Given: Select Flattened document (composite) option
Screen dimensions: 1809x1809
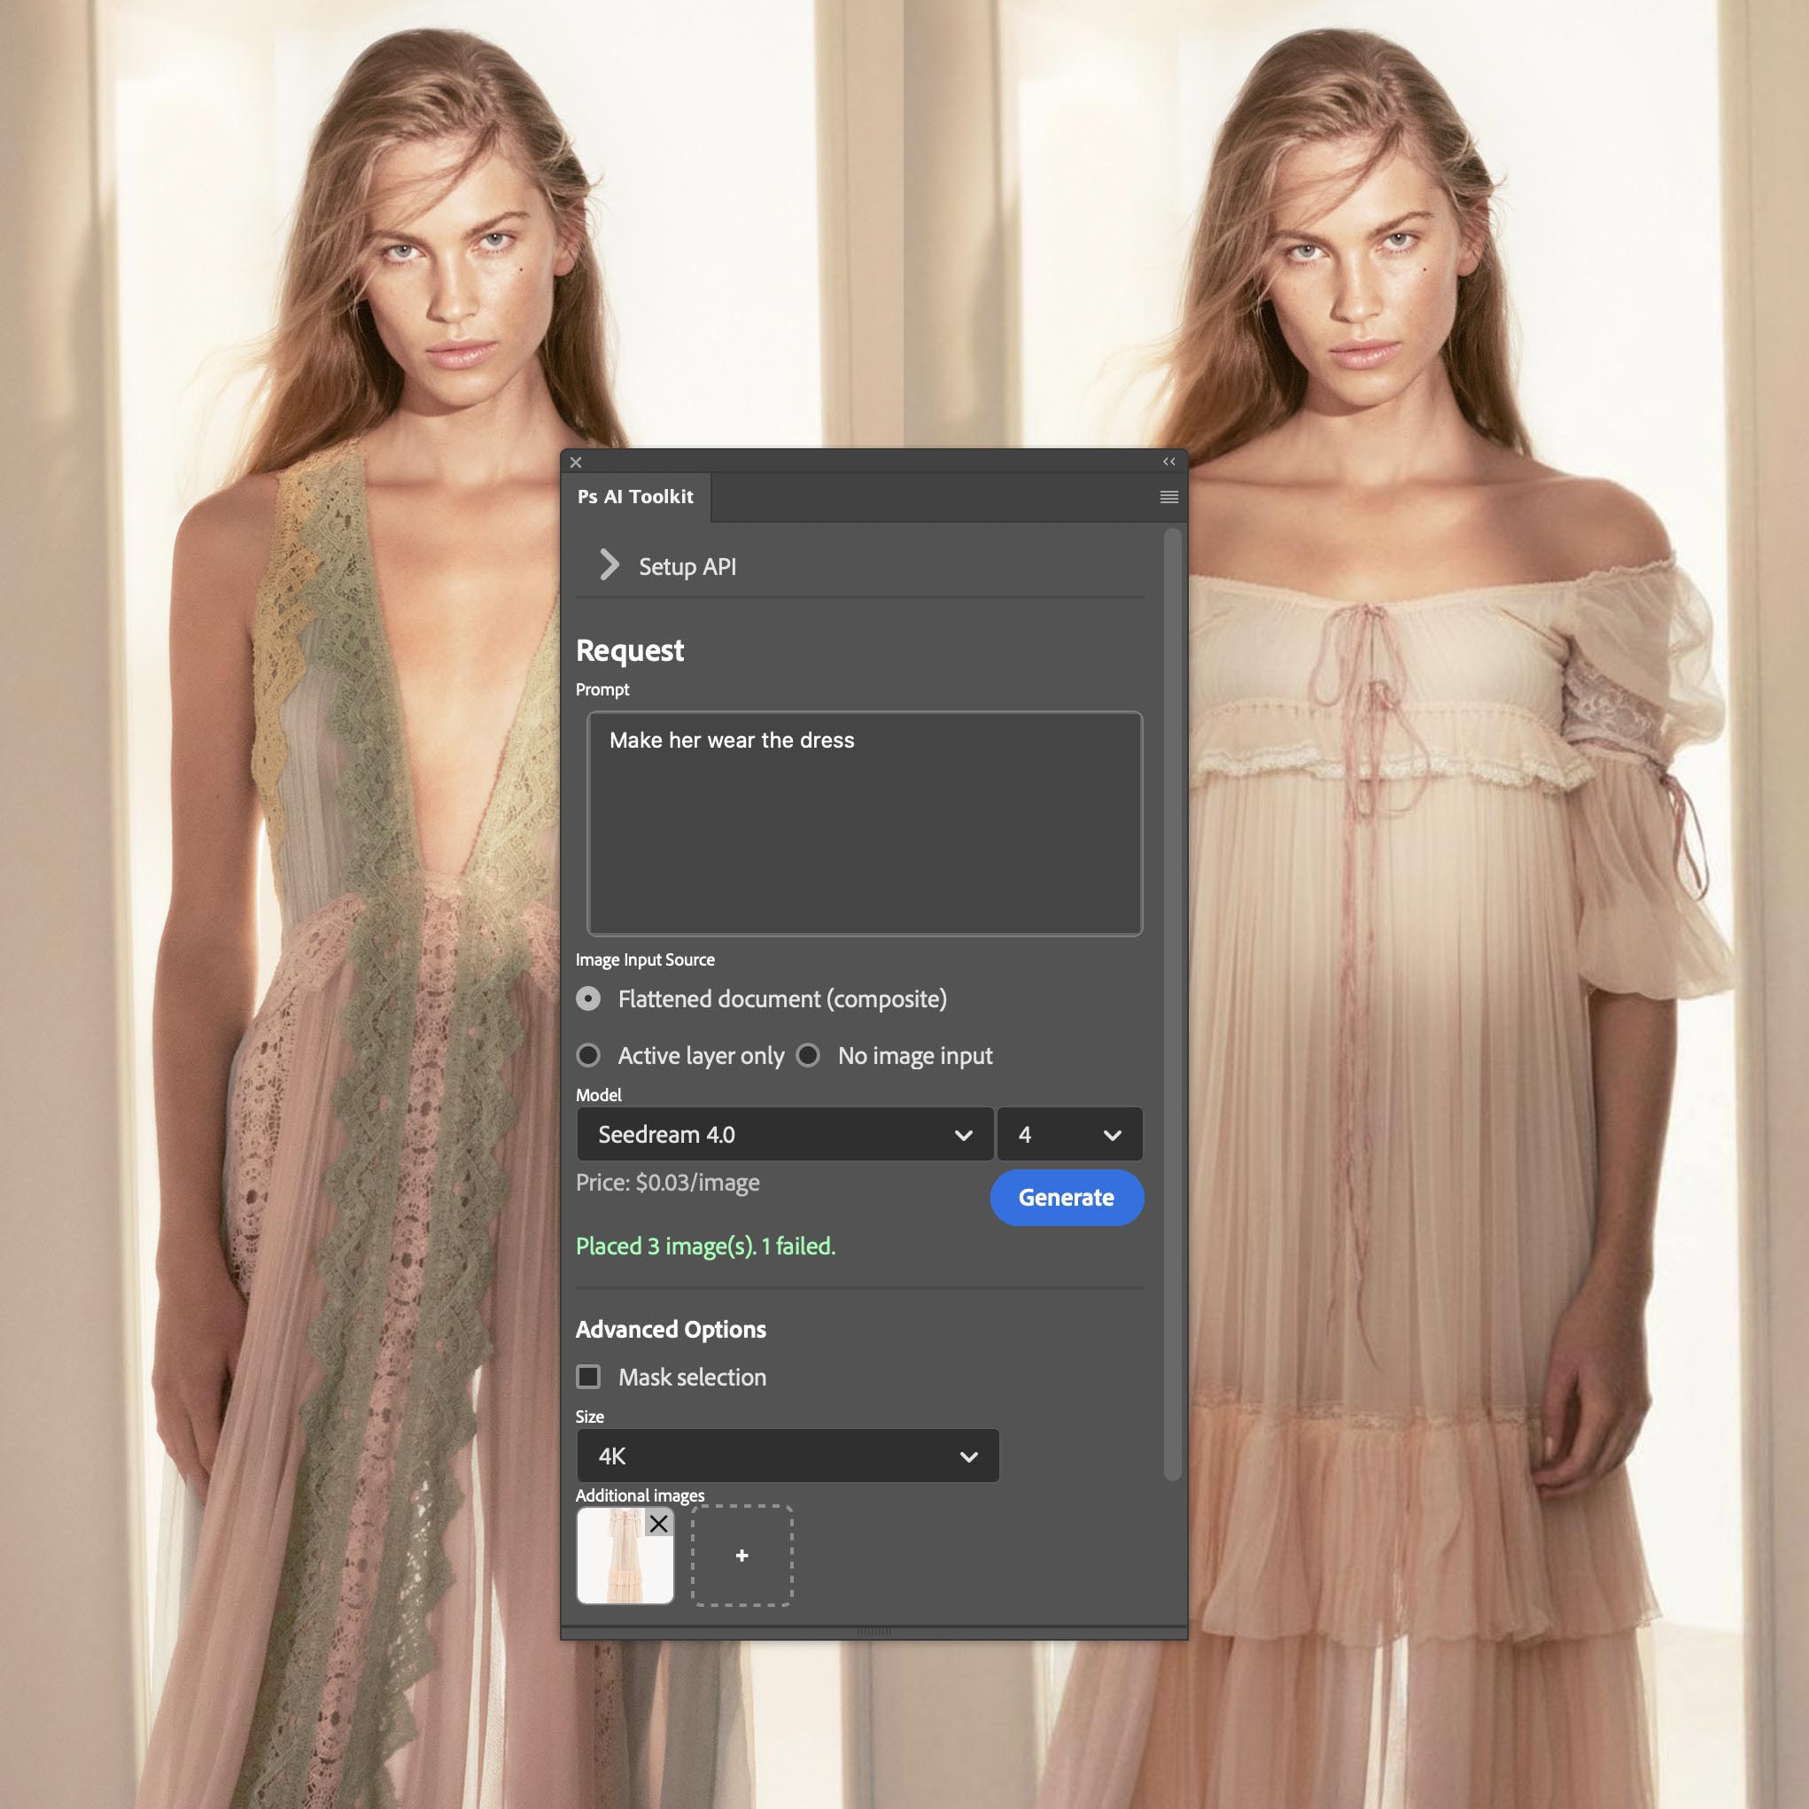Looking at the screenshot, I should (589, 999).
